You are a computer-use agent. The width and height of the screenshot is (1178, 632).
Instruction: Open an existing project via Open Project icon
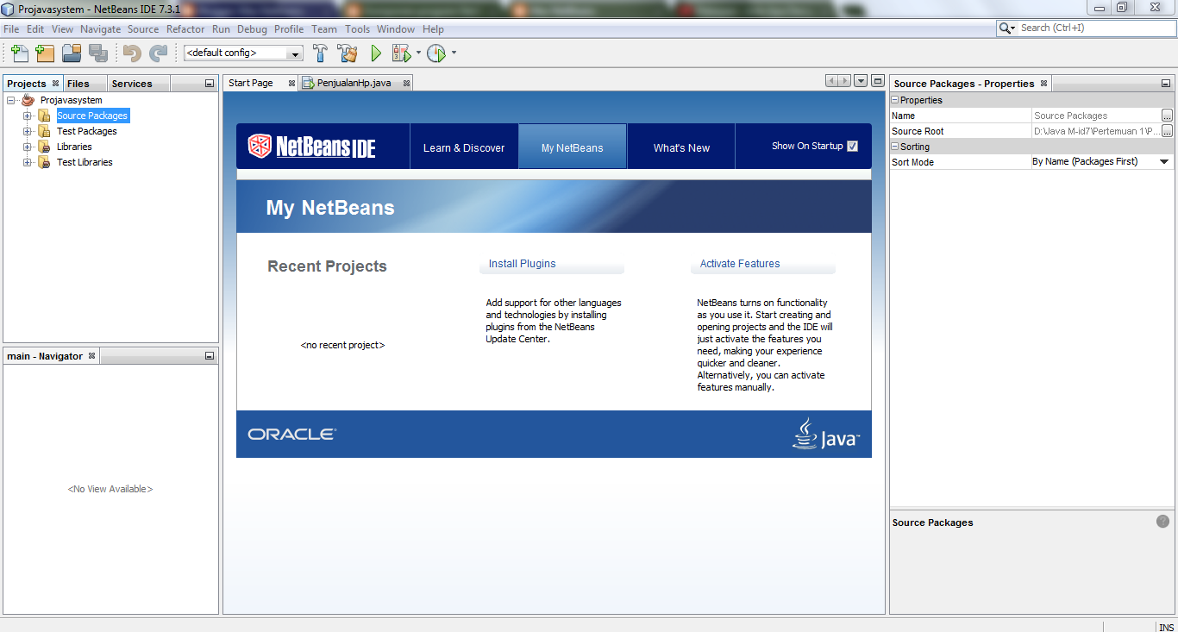[72, 53]
